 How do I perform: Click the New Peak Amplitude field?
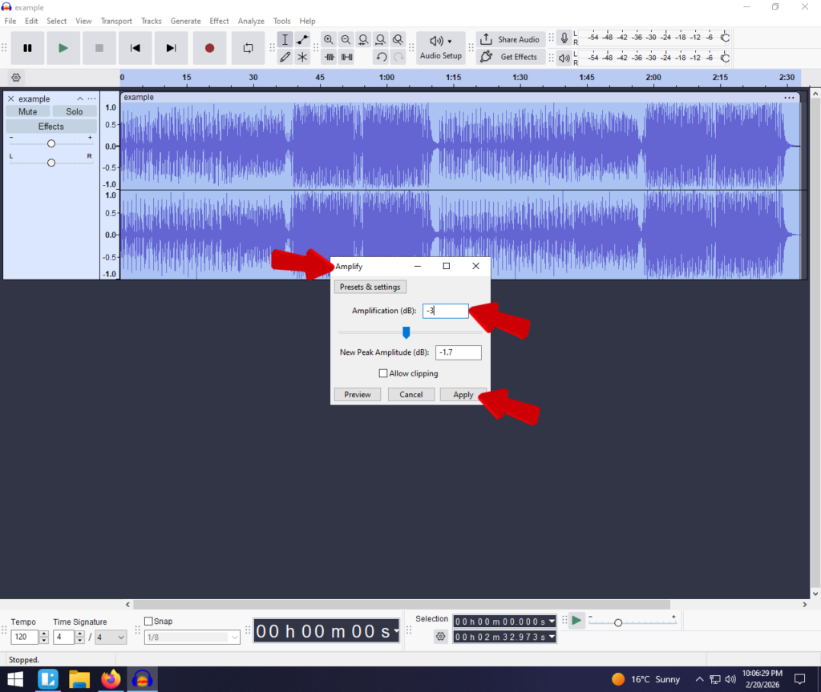(458, 353)
